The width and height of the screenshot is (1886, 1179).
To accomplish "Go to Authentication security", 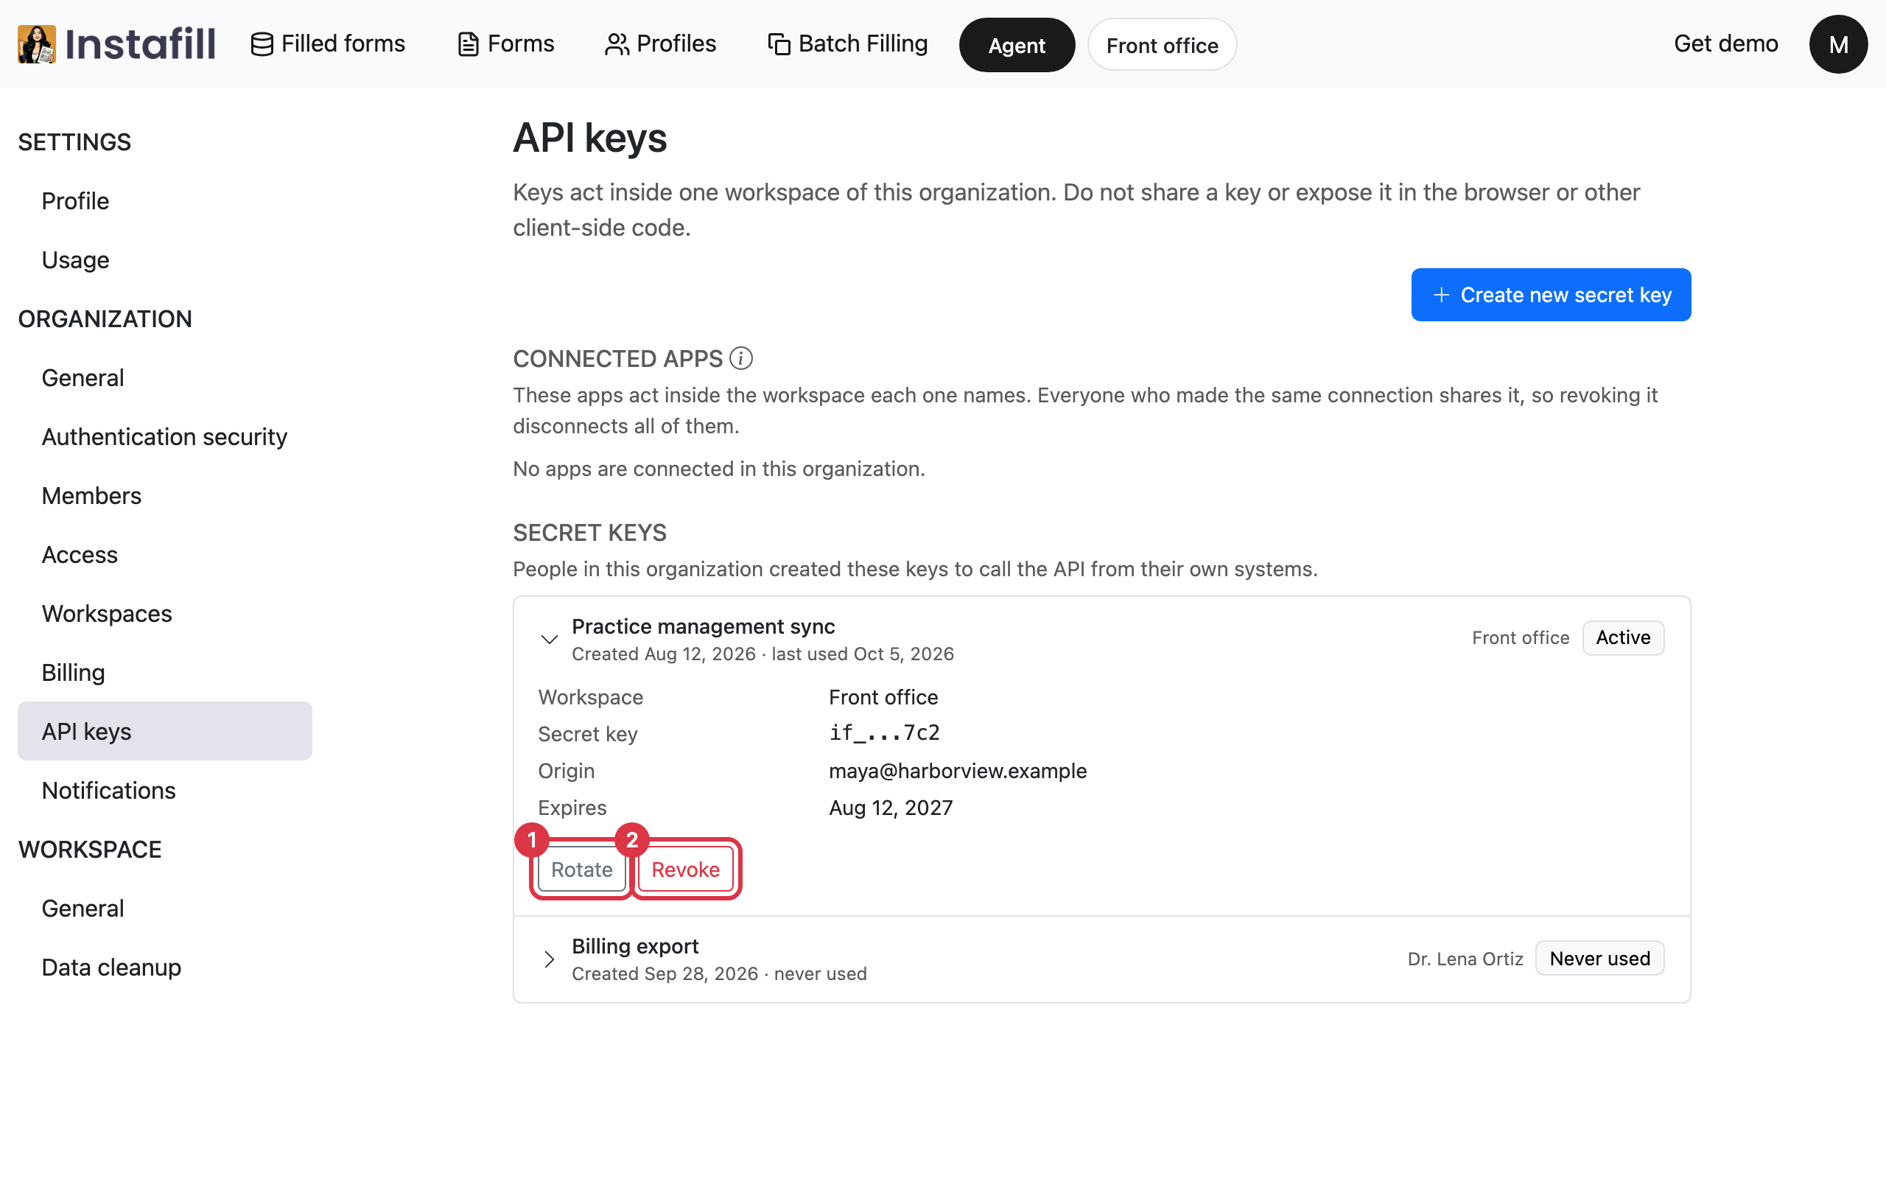I will pos(164,437).
